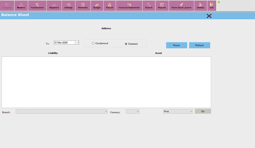Viewport: 255px width, 148px height.
Task: Click the Asset column heading
Action: click(x=158, y=53)
